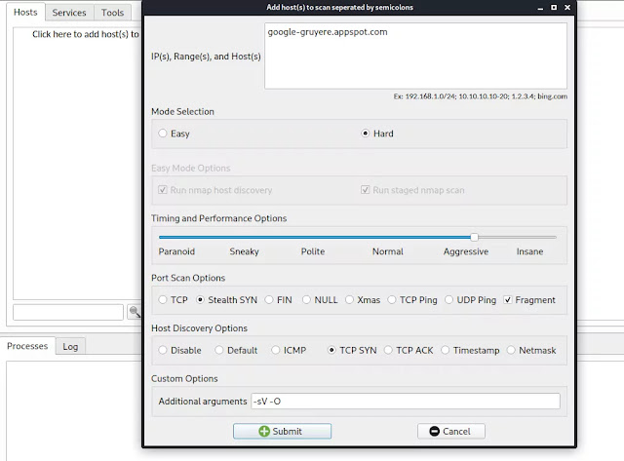624x461 pixels.
Task: Switch to the Services tab
Action: click(69, 13)
